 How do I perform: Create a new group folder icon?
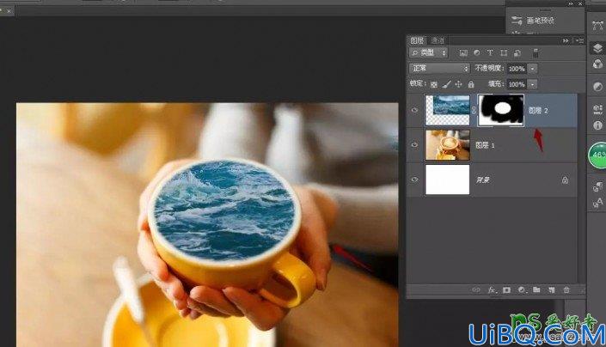pyautogui.click(x=536, y=289)
